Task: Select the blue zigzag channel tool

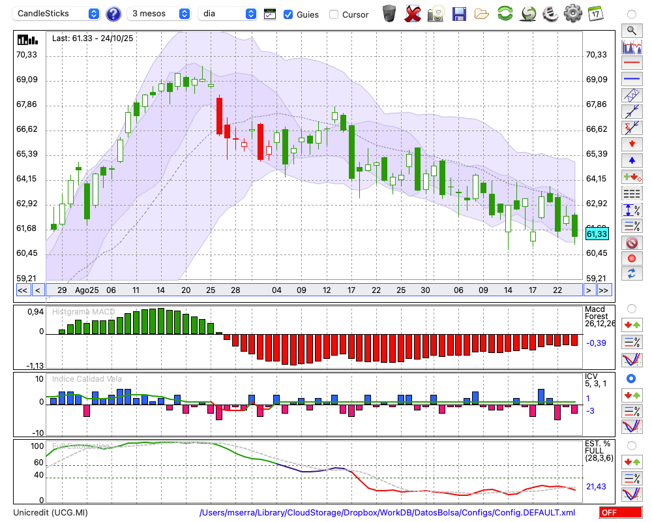Action: coord(632,95)
